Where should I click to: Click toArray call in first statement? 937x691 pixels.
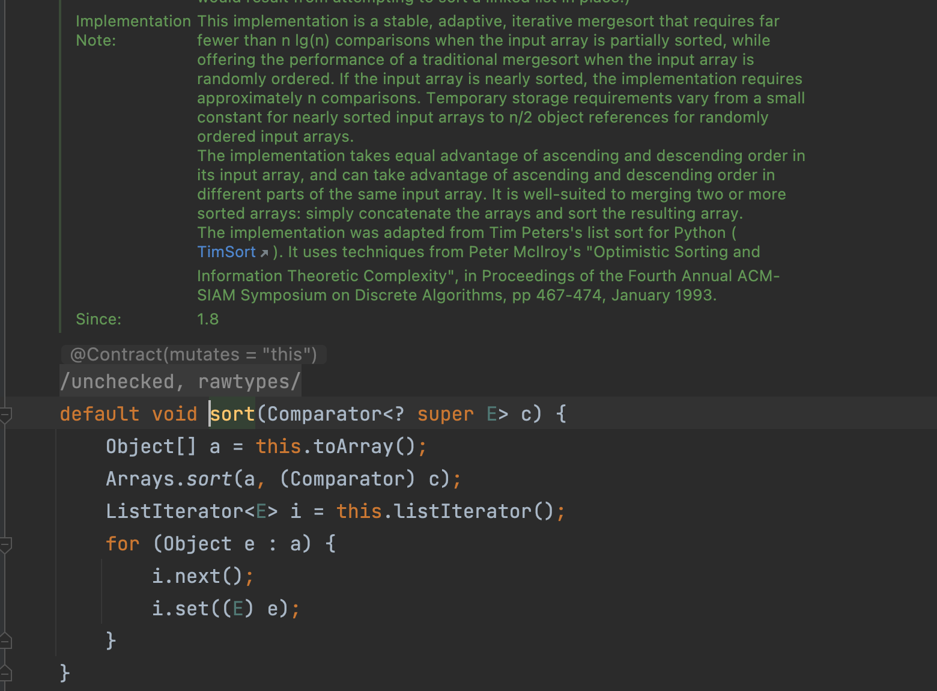(353, 446)
